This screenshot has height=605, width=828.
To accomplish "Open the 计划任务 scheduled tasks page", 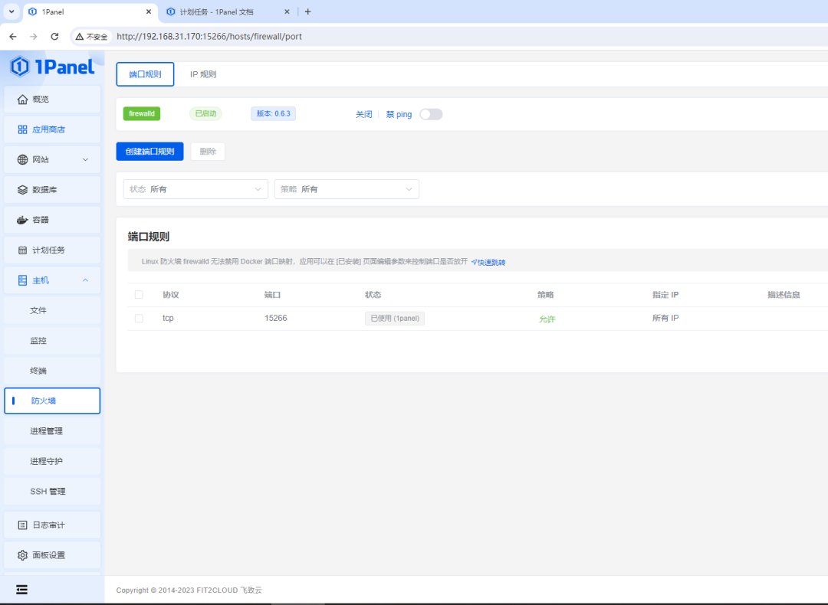I will [x=49, y=250].
